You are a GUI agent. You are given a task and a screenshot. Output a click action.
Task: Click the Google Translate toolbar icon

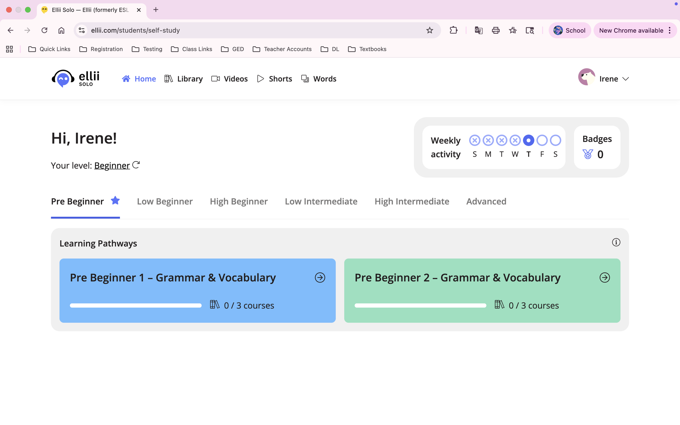click(478, 30)
